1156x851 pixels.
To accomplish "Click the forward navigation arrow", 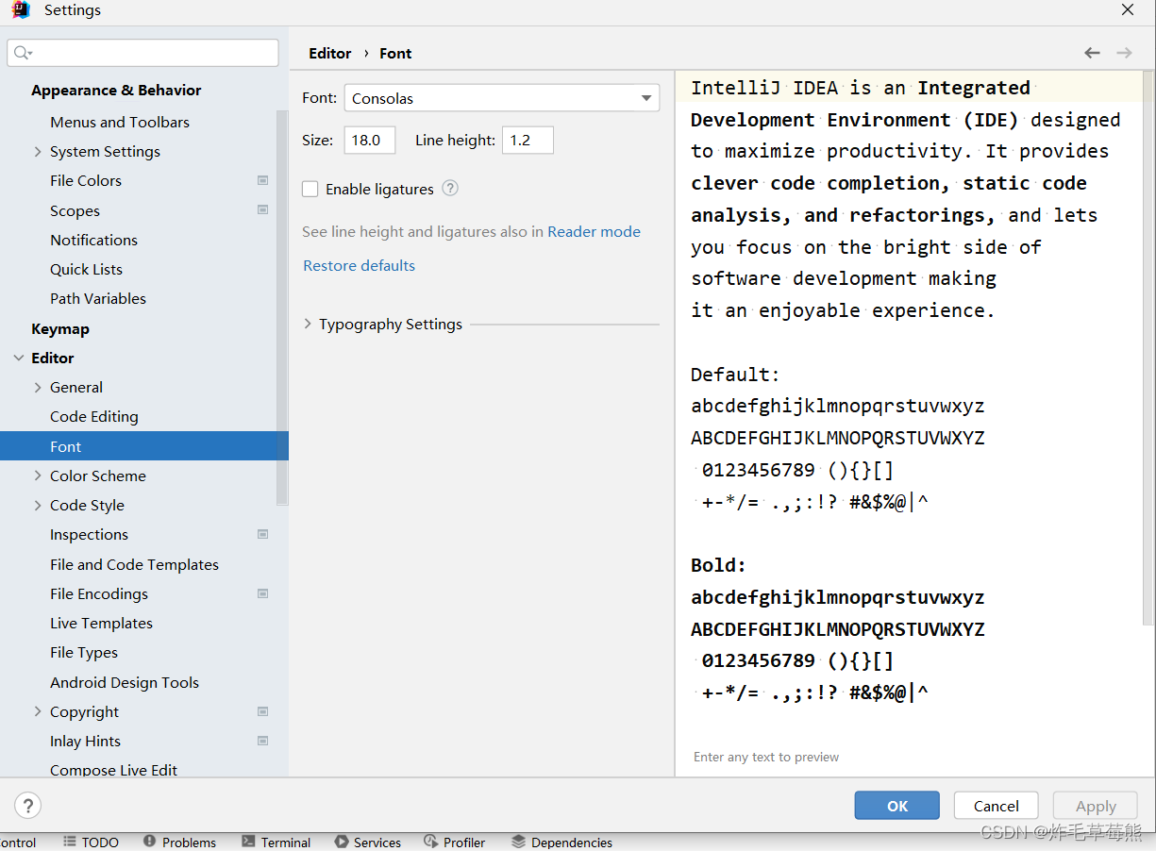I will (1124, 53).
